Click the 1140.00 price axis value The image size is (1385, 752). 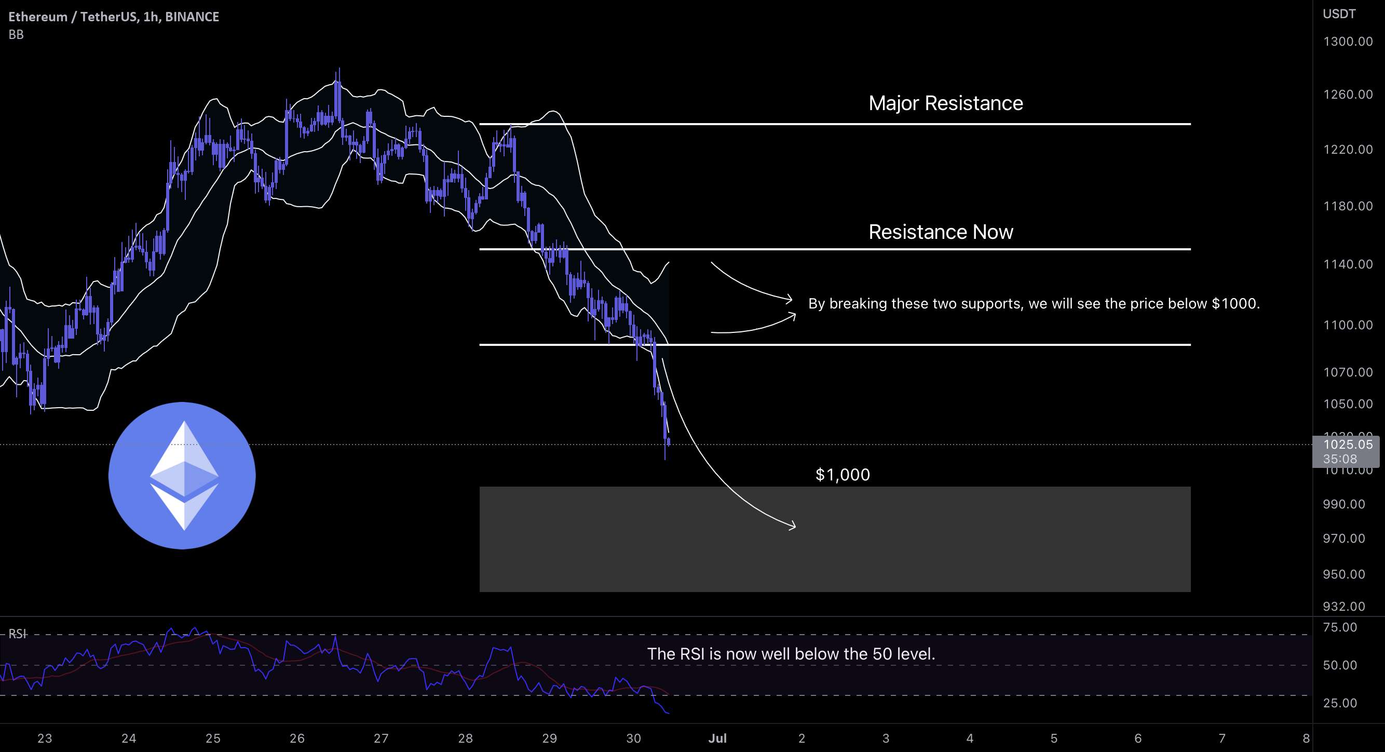coord(1348,264)
